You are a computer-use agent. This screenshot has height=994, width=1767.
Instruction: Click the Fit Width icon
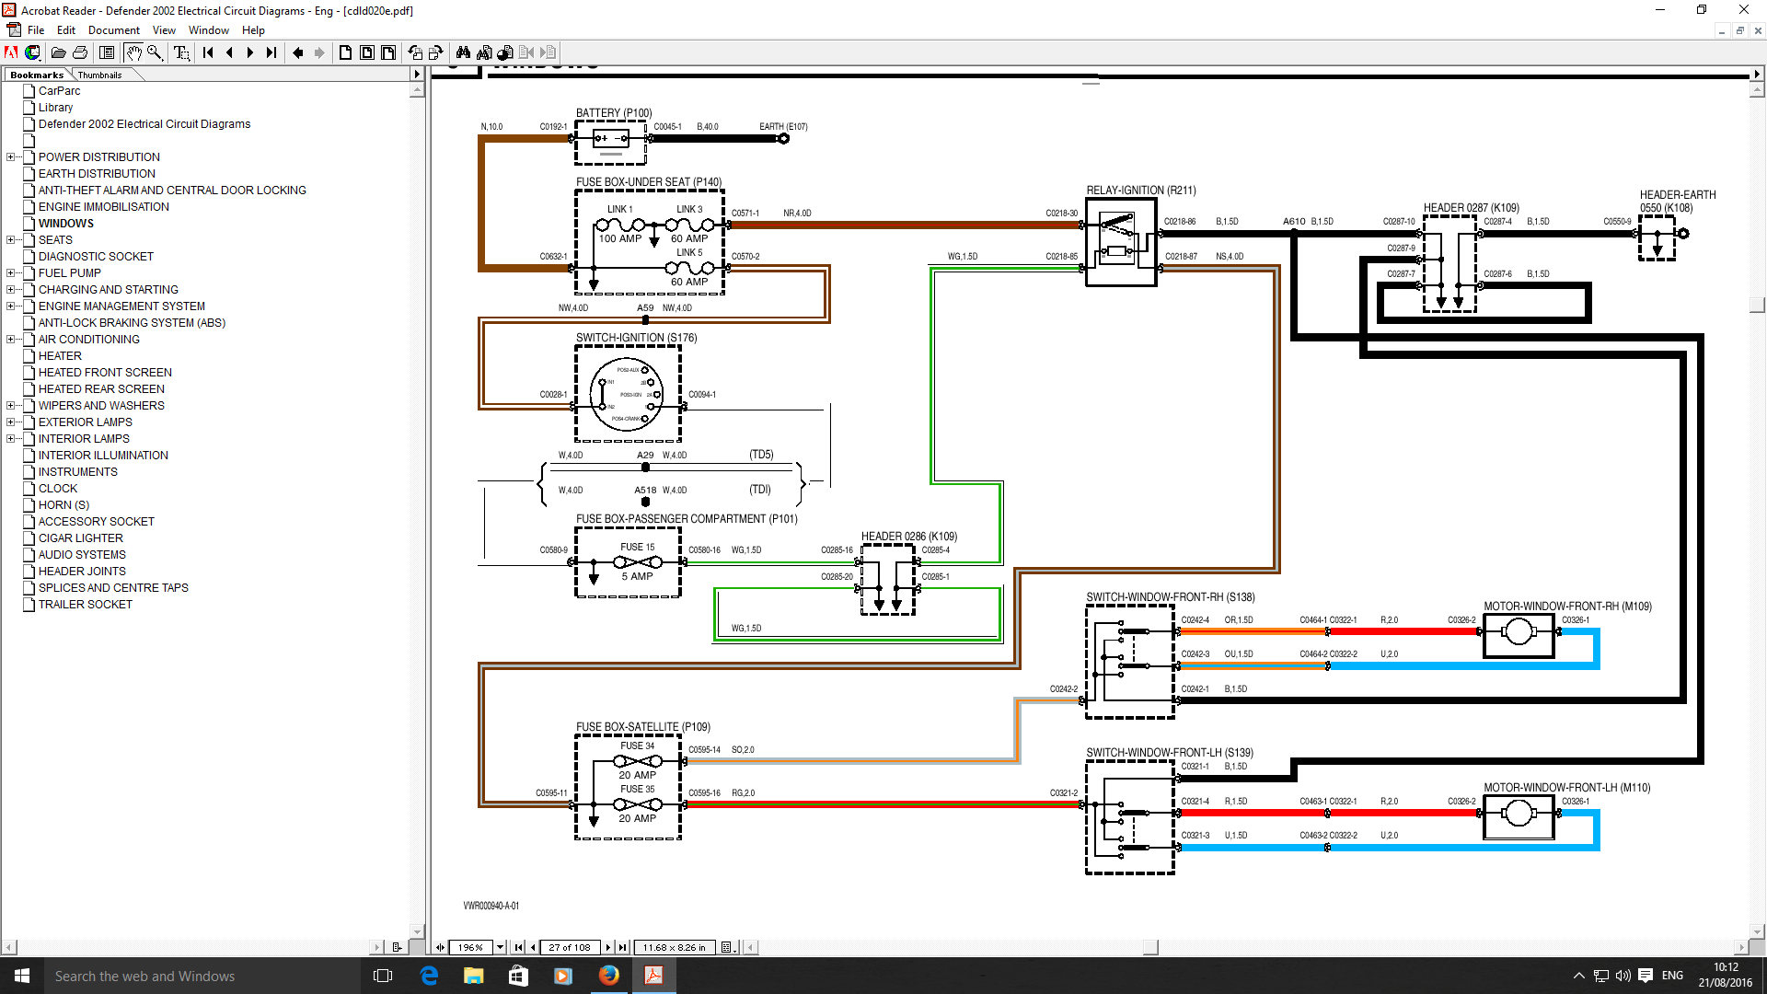(388, 52)
